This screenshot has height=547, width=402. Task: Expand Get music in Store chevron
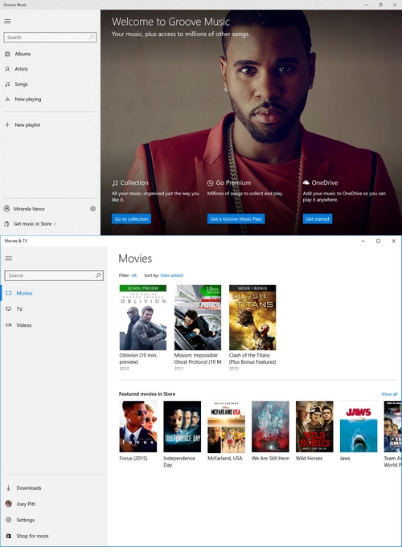tap(55, 224)
